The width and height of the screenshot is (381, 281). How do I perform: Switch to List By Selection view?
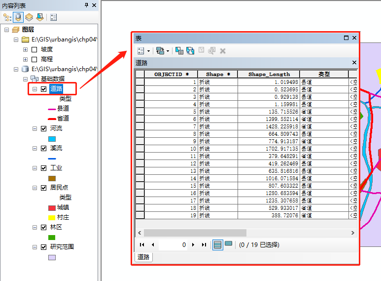[x=40, y=17]
